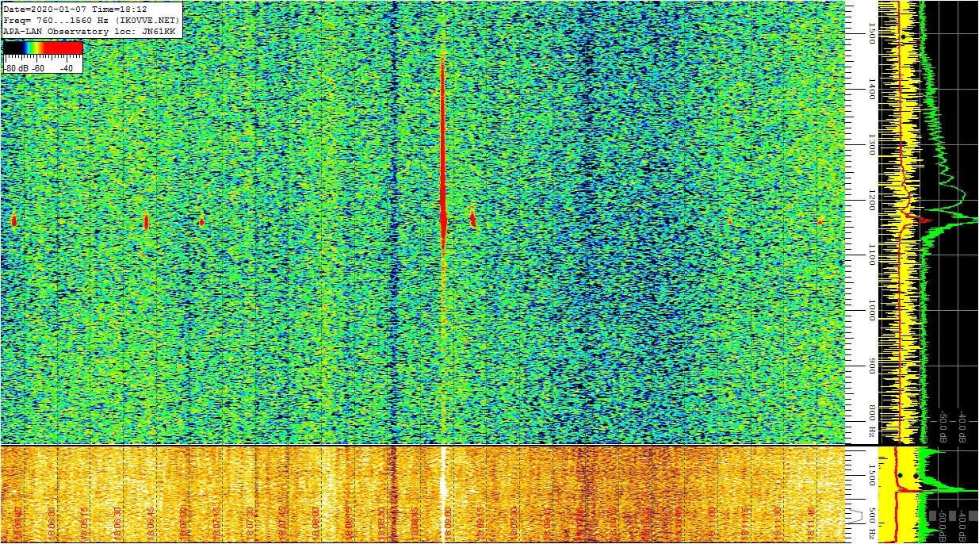Click the 18:06:30 time marker
Viewport: 979px width, 544px height.
(117, 523)
